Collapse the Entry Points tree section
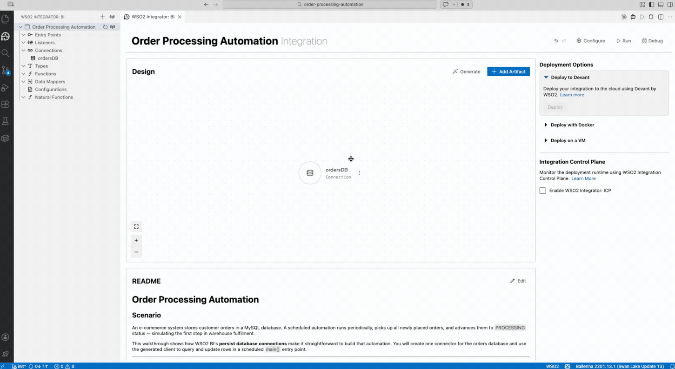The height and width of the screenshot is (369, 675). (24, 35)
